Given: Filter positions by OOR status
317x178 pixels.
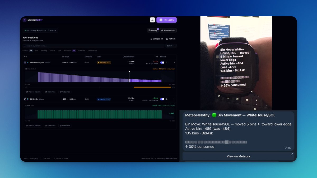Looking at the screenshot, I should pyautogui.click(x=59, y=51).
